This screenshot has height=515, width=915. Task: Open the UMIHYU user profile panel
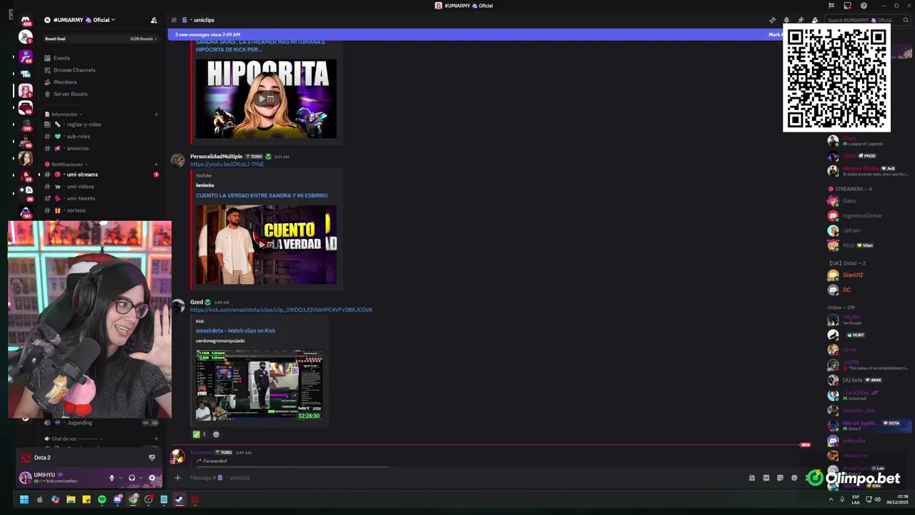coord(60,478)
